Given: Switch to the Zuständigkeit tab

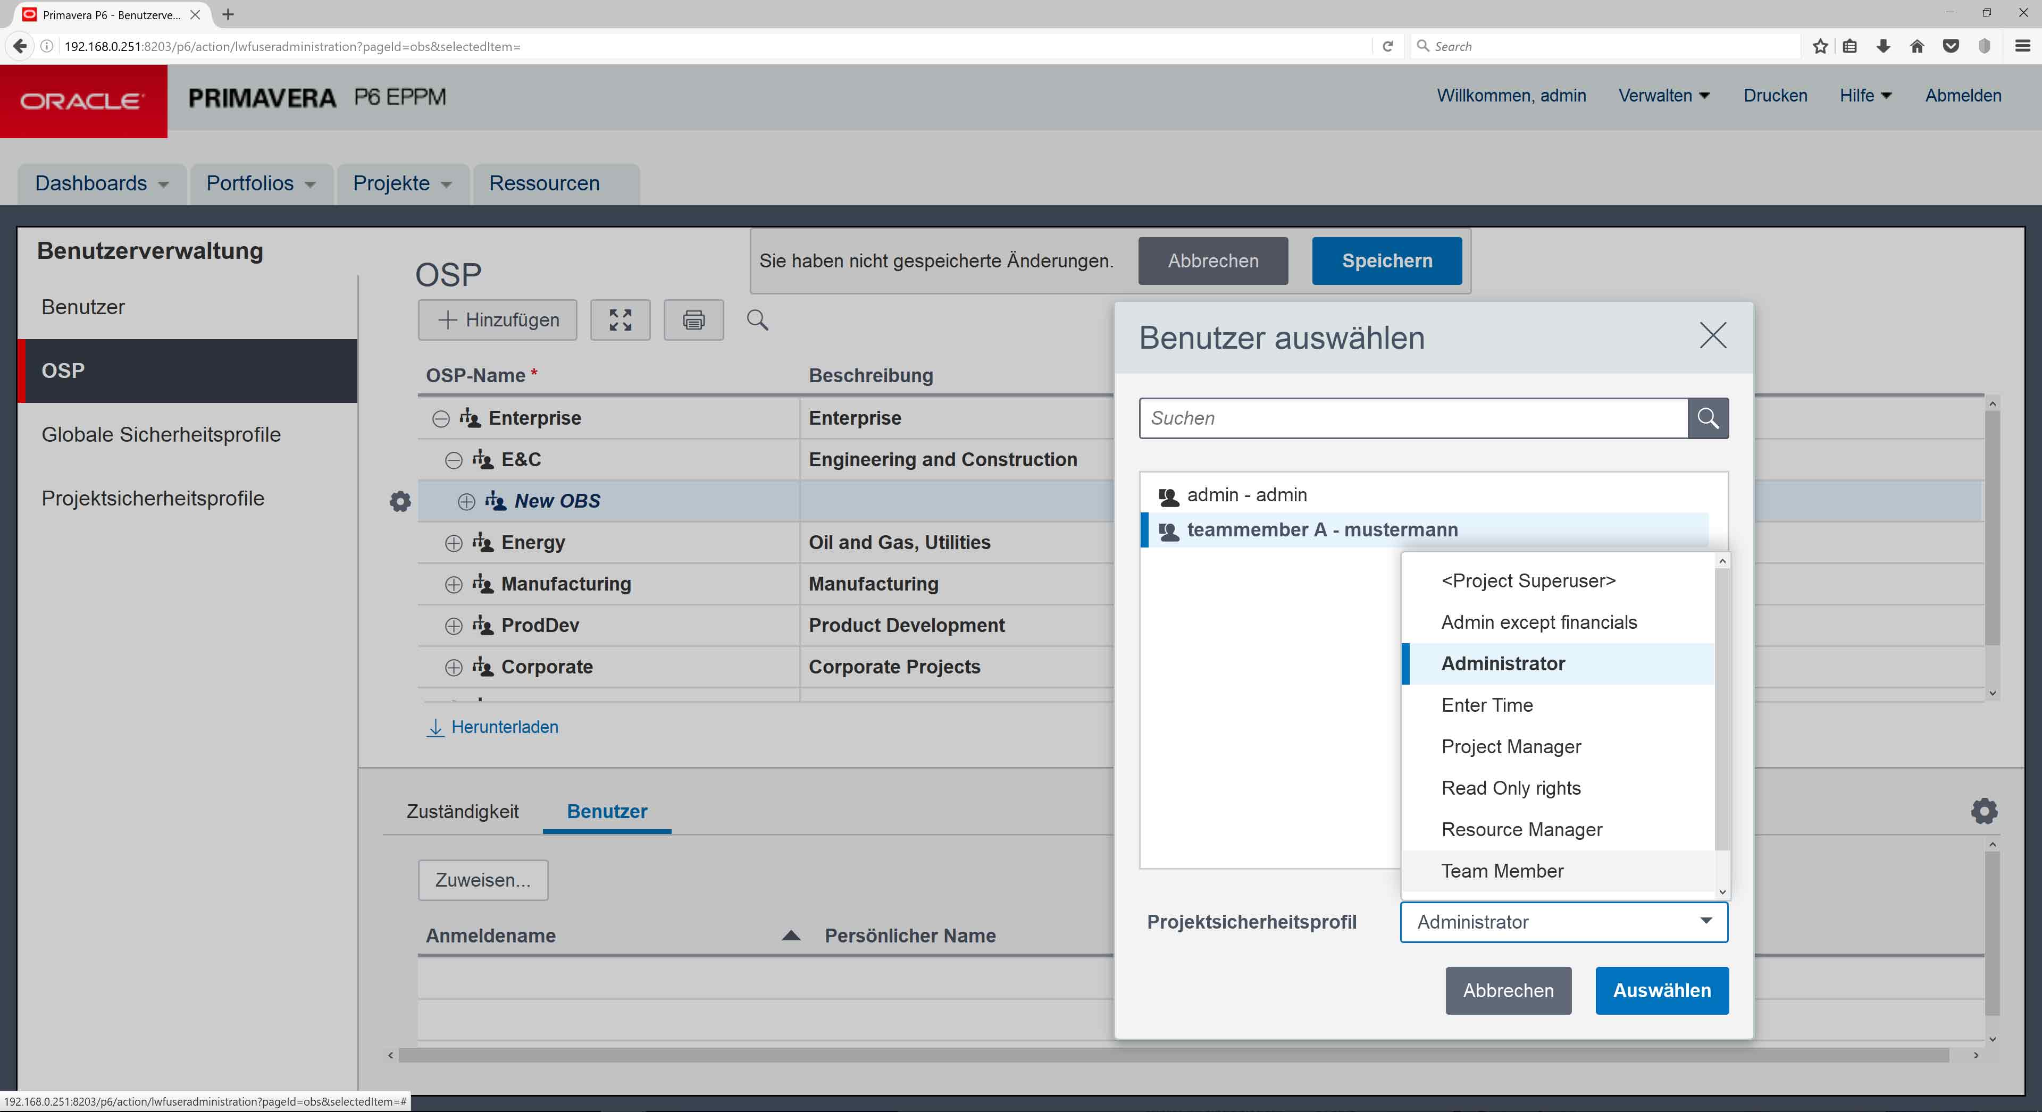Looking at the screenshot, I should point(462,812).
